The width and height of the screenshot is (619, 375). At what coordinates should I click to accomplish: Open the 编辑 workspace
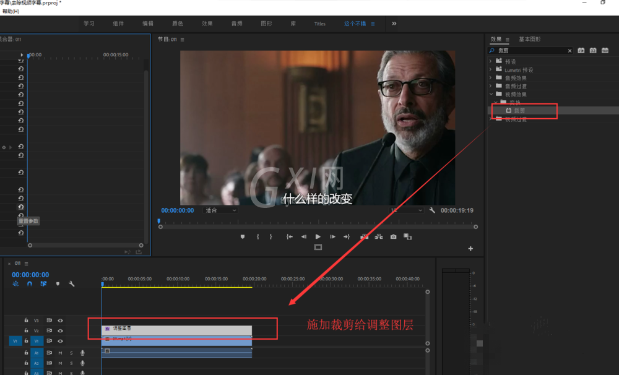pyautogui.click(x=148, y=24)
